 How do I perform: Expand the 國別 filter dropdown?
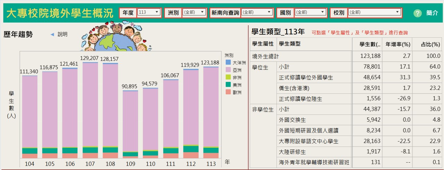click(x=310, y=12)
